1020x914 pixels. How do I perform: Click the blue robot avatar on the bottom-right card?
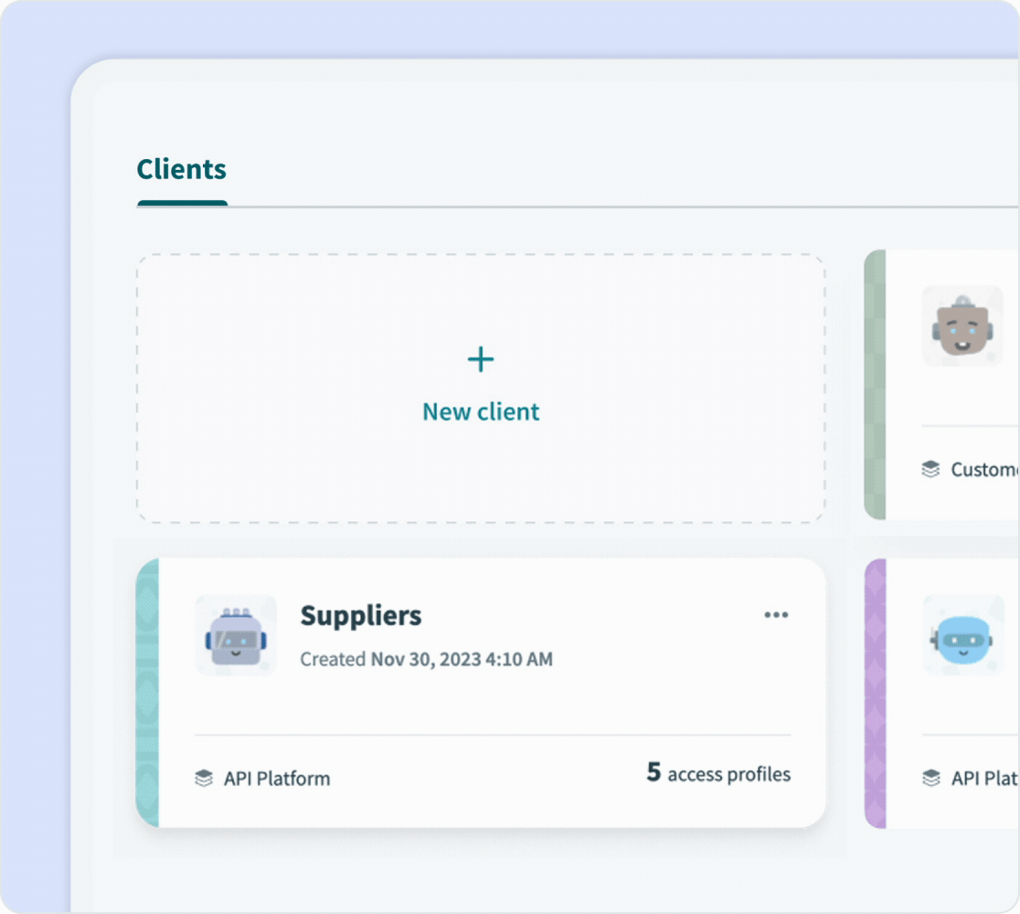point(962,637)
